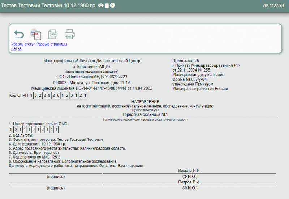
Task: Click the @ email icon in header
Action: (112, 6)
